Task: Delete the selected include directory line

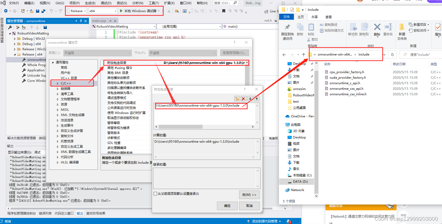Action: tap(244, 99)
